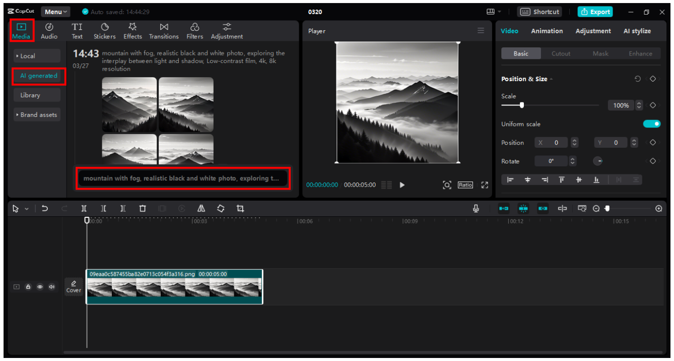This screenshot has width=674, height=361.
Task: Switch to the Animation tab
Action: click(547, 31)
